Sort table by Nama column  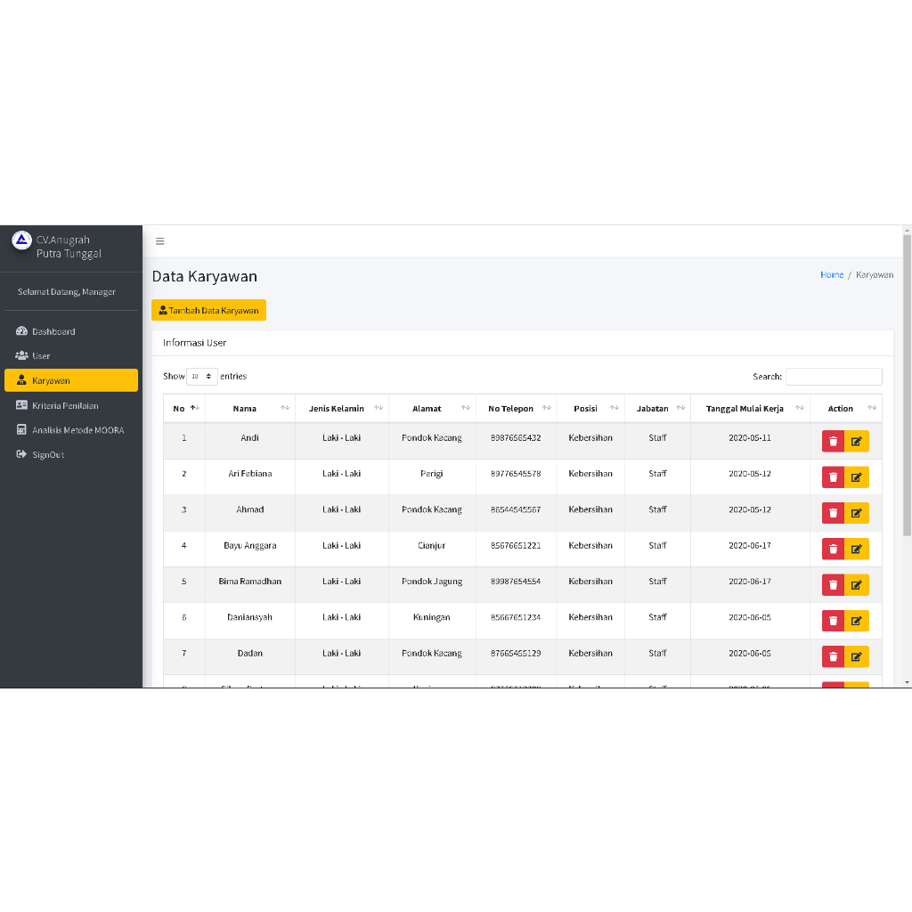pos(250,409)
